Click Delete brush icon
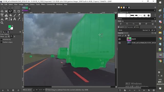 (x=140, y=24)
